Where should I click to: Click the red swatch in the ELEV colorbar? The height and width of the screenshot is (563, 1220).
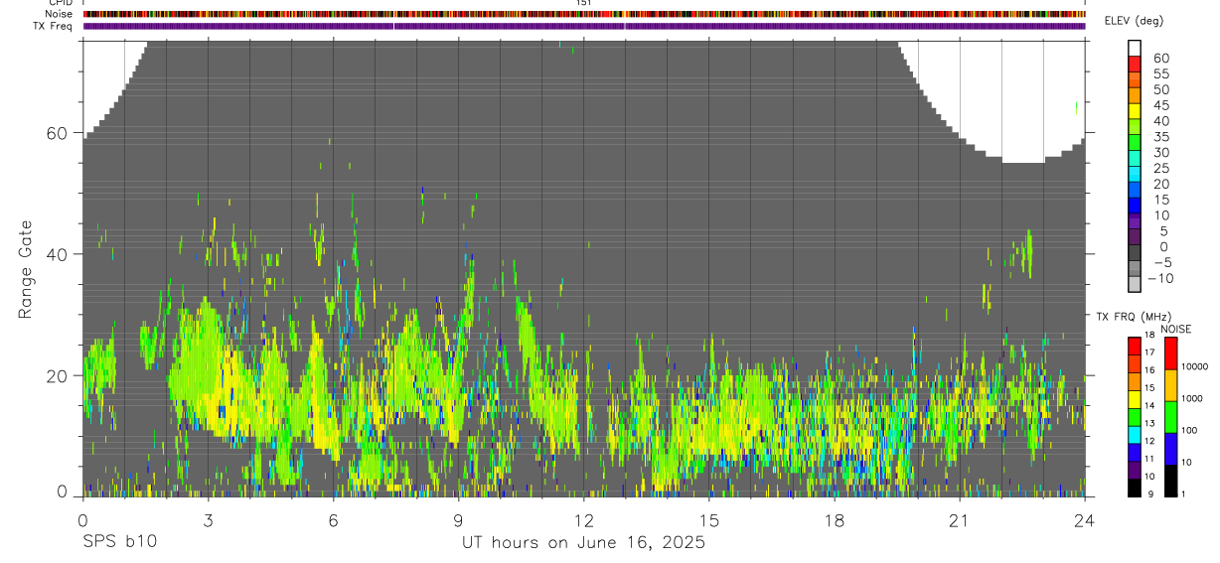click(1135, 65)
